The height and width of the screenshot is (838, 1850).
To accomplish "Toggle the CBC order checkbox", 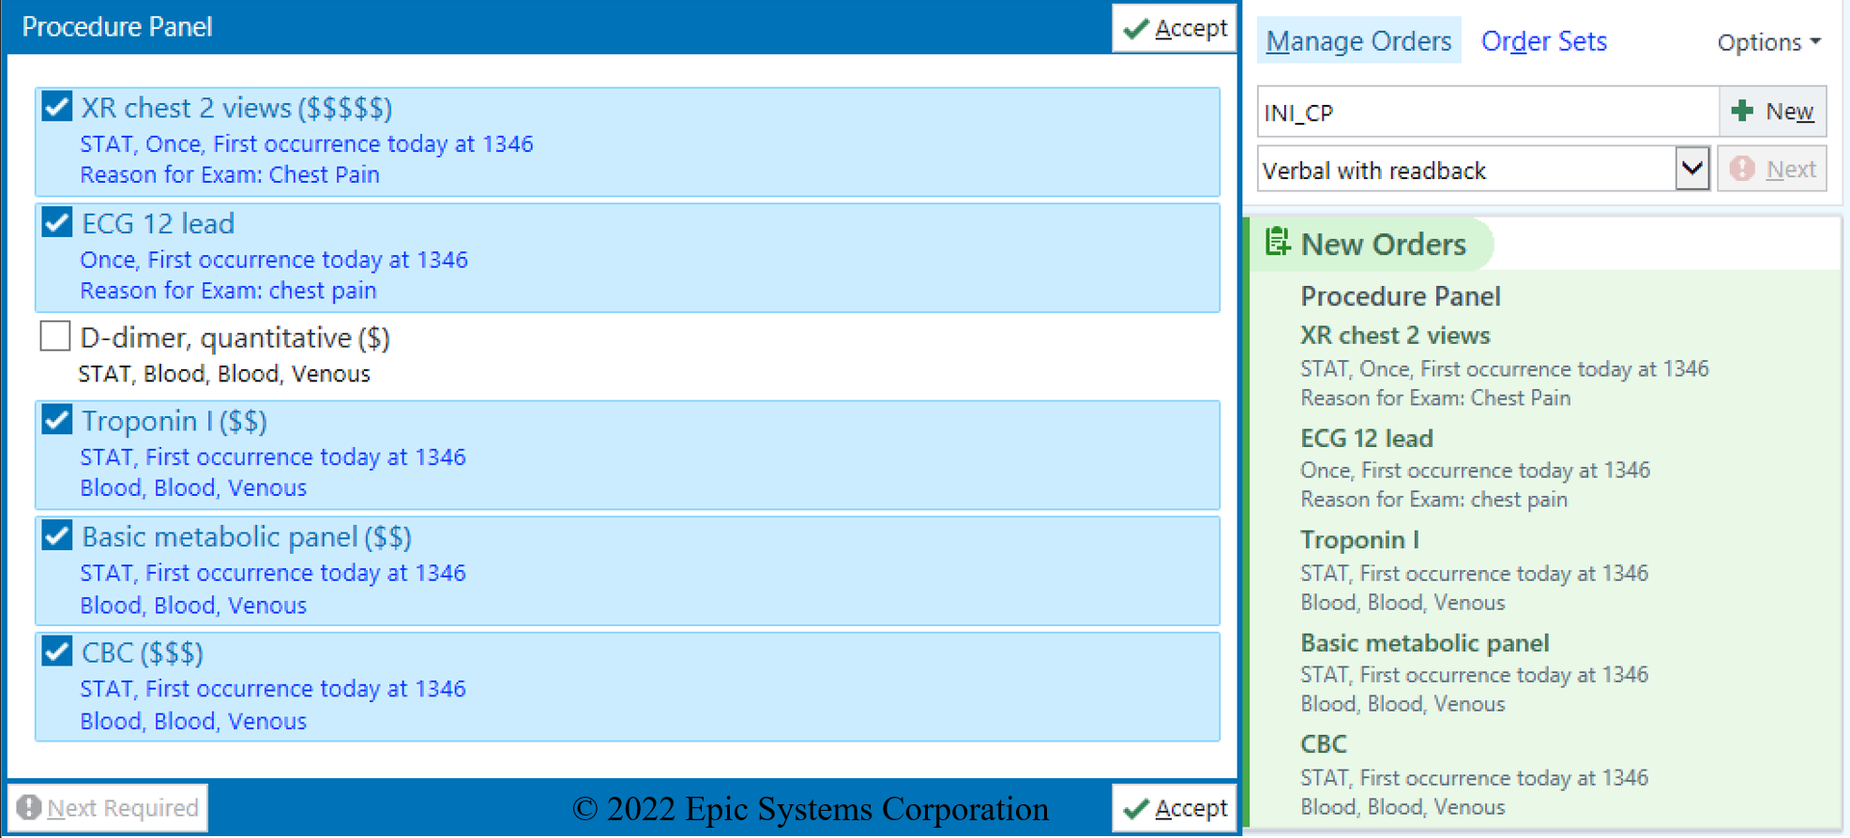I will coord(57,651).
